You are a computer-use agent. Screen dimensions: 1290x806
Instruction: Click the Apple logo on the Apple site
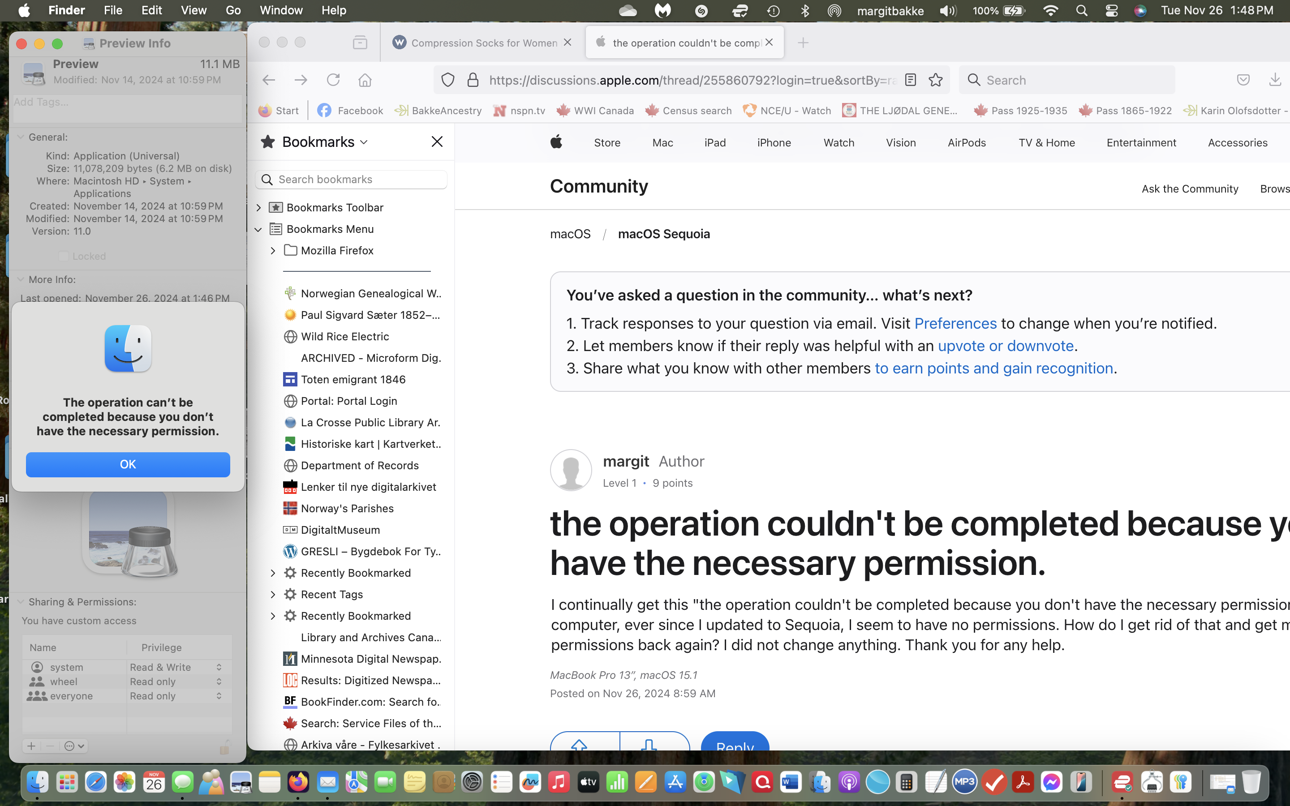click(x=556, y=142)
